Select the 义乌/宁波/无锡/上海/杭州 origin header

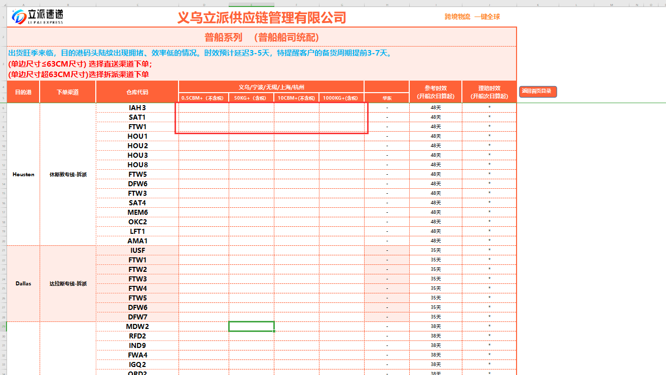[x=271, y=87]
